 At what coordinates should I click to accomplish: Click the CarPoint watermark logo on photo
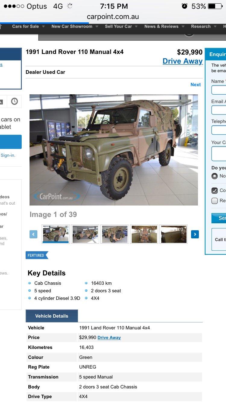click(x=56, y=196)
